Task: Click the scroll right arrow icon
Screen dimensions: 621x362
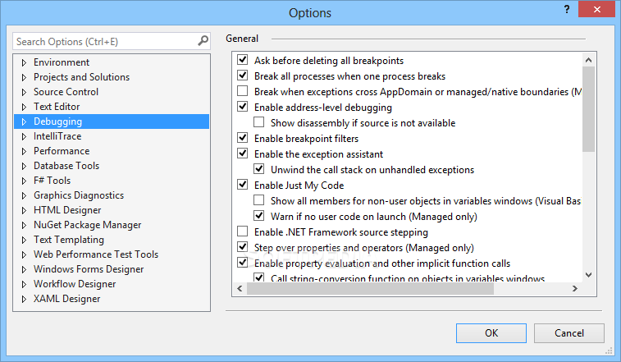Action: tap(575, 288)
